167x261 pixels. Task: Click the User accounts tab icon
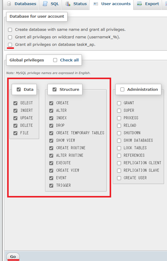[96, 4]
